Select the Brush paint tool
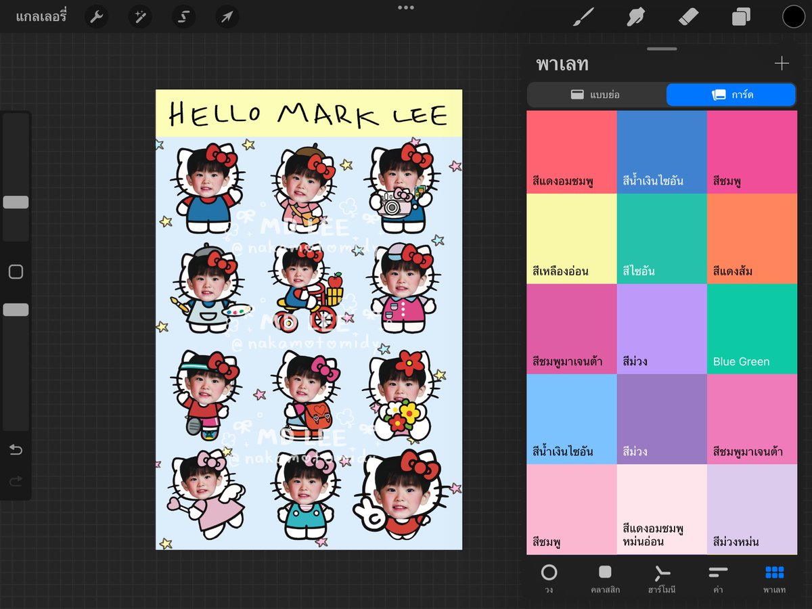The height and width of the screenshot is (609, 812). (x=583, y=16)
